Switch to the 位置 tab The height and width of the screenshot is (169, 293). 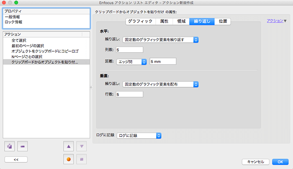coord(223,21)
